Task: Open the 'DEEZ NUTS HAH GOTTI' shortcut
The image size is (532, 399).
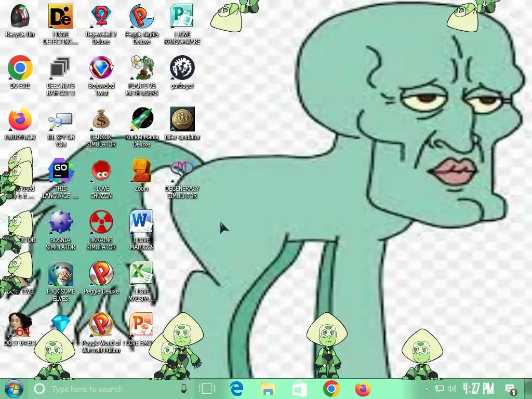Action: click(60, 68)
